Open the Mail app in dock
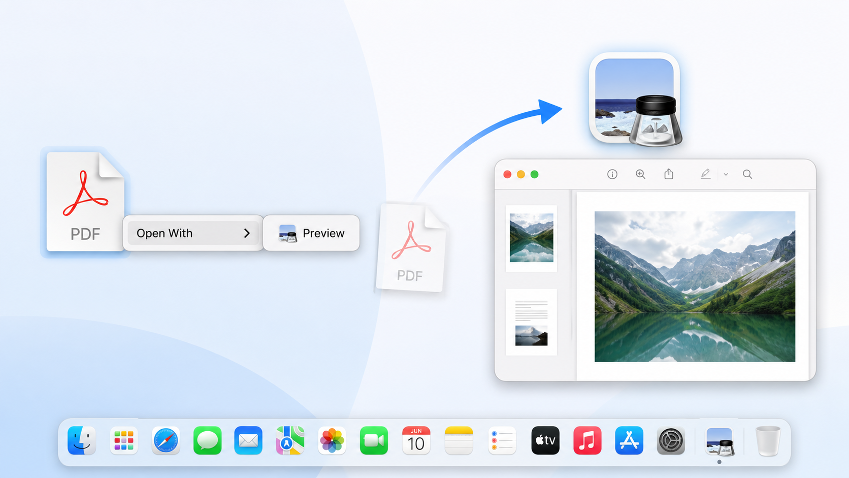 [248, 440]
